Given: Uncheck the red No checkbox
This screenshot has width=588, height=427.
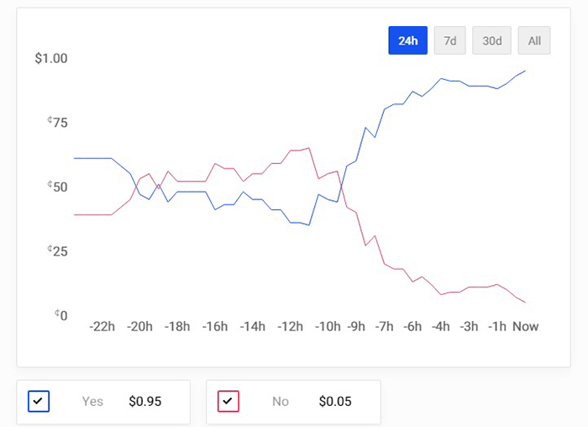Looking at the screenshot, I should click(x=228, y=401).
